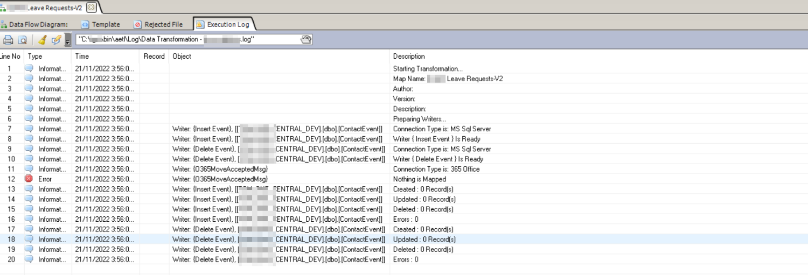The height and width of the screenshot is (275, 808).
Task: Switch to the Template tab
Action: (101, 24)
